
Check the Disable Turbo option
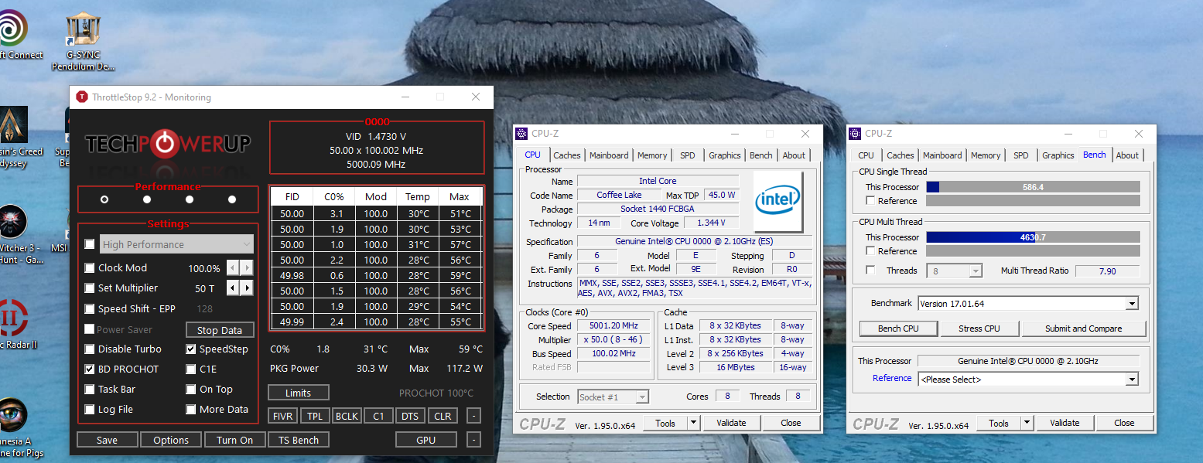[90, 349]
